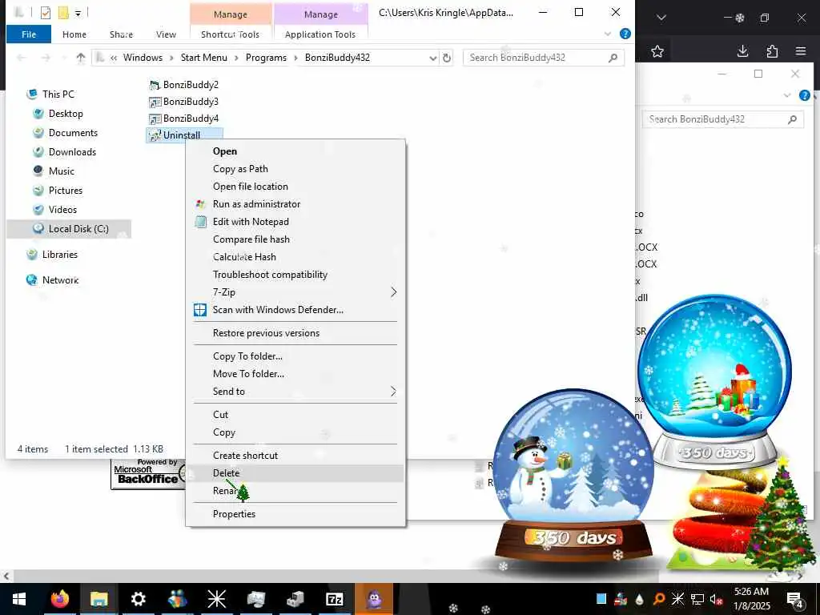Select Local Disk (C:) in navigation pane
This screenshot has height=615, width=820.
click(x=78, y=229)
